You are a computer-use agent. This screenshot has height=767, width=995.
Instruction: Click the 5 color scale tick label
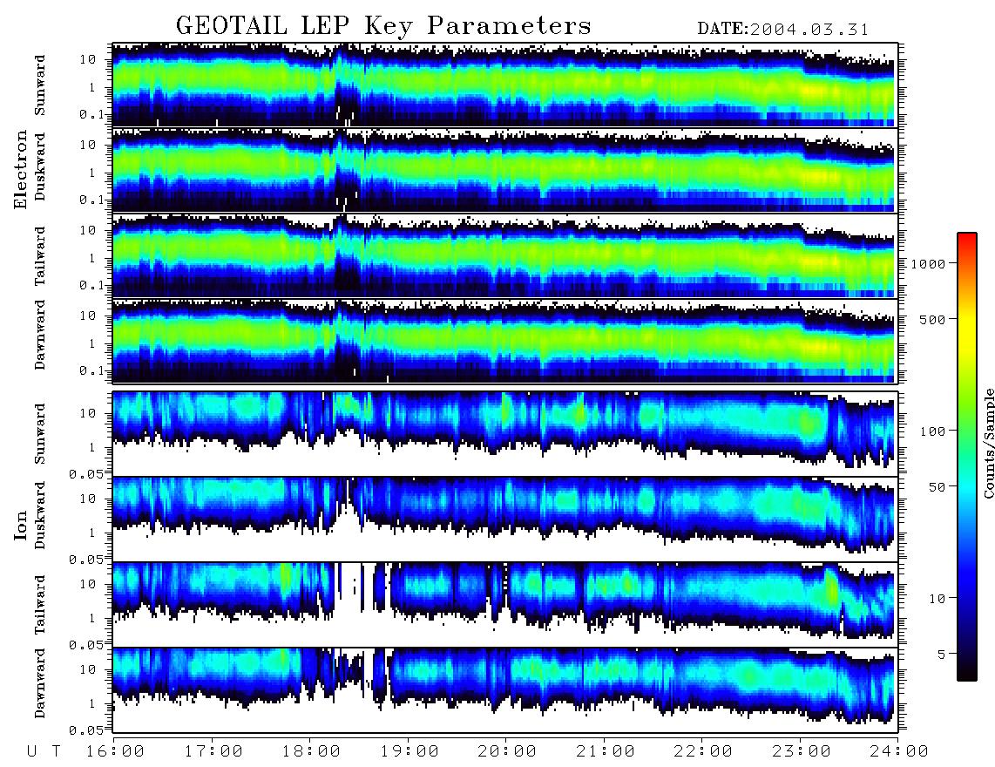941,655
